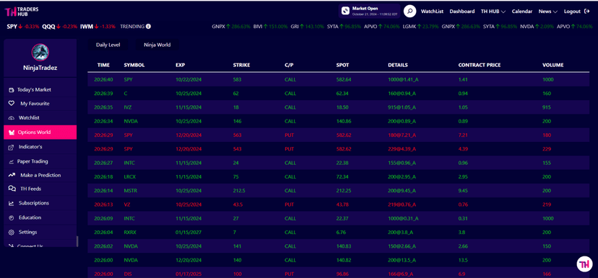Click the Market Open status icon
Screen dimensions: 598x278
345,11
